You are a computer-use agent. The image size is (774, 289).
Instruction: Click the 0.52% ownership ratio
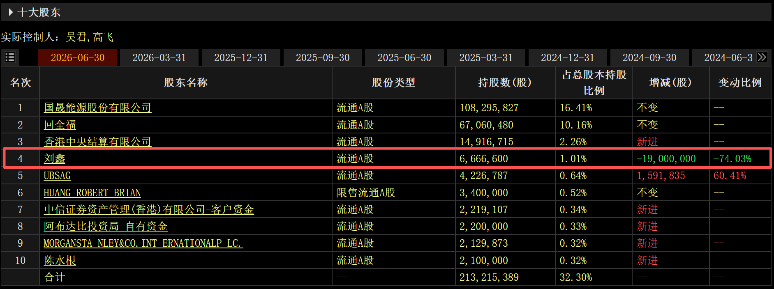573,193
